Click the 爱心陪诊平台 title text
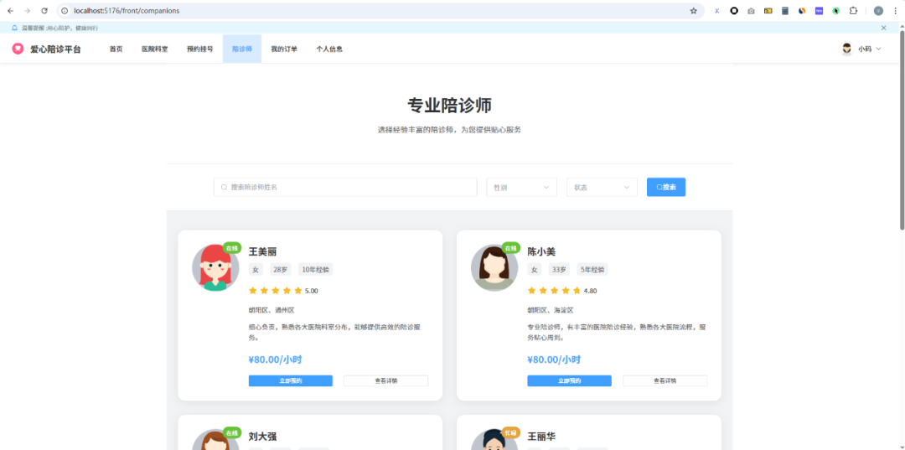905x450 pixels. 56,49
